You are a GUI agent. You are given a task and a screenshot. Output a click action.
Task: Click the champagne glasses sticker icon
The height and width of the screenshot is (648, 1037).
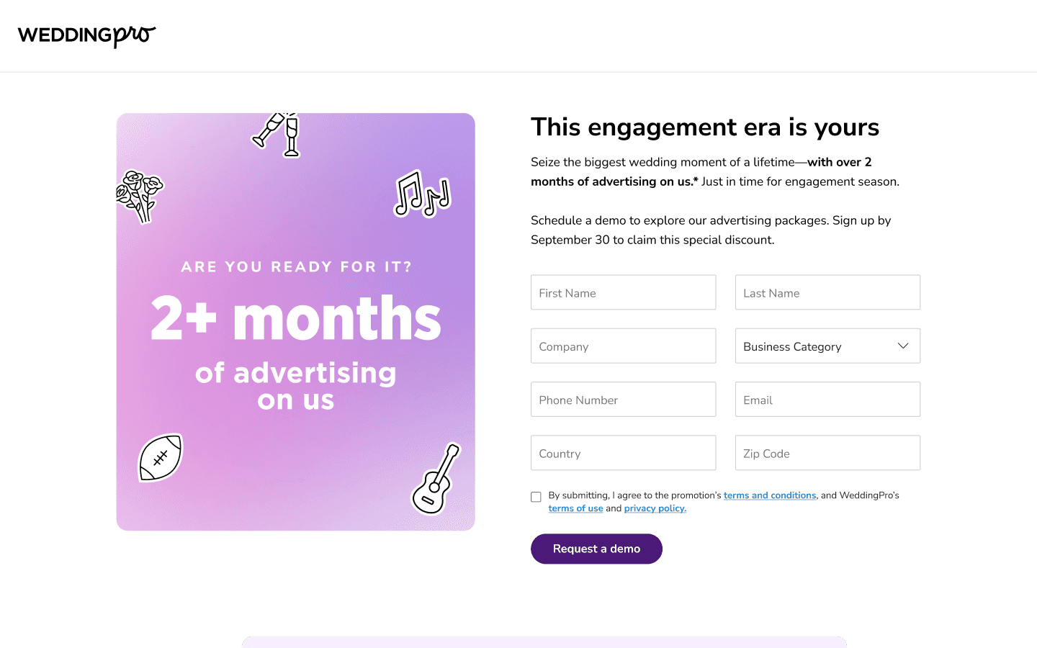pos(277,135)
